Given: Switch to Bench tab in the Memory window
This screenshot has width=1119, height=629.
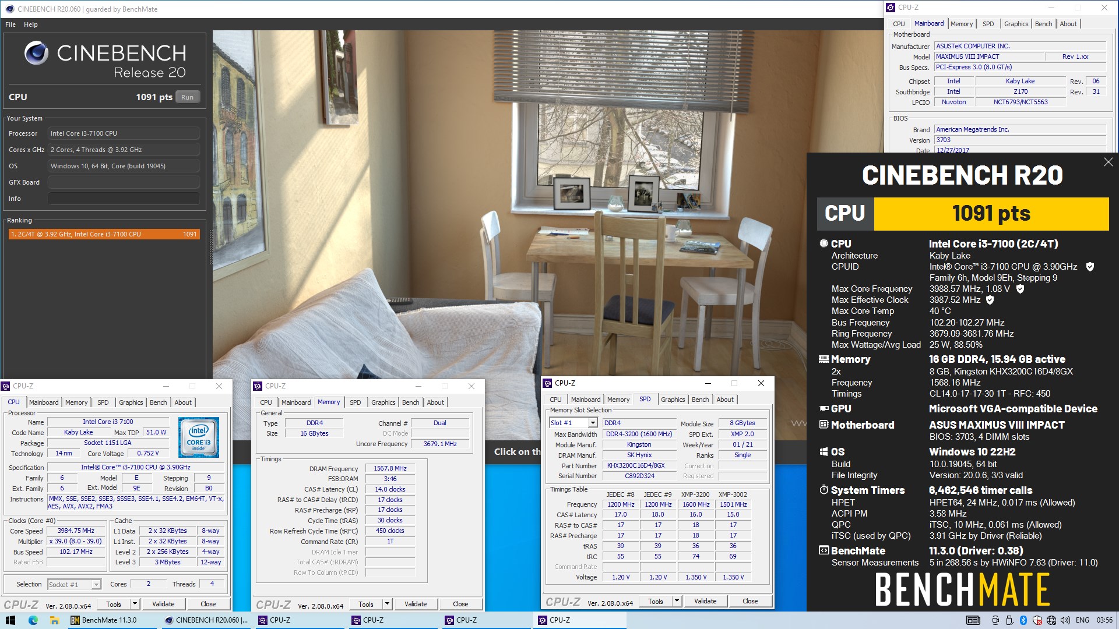Looking at the screenshot, I should (410, 402).
